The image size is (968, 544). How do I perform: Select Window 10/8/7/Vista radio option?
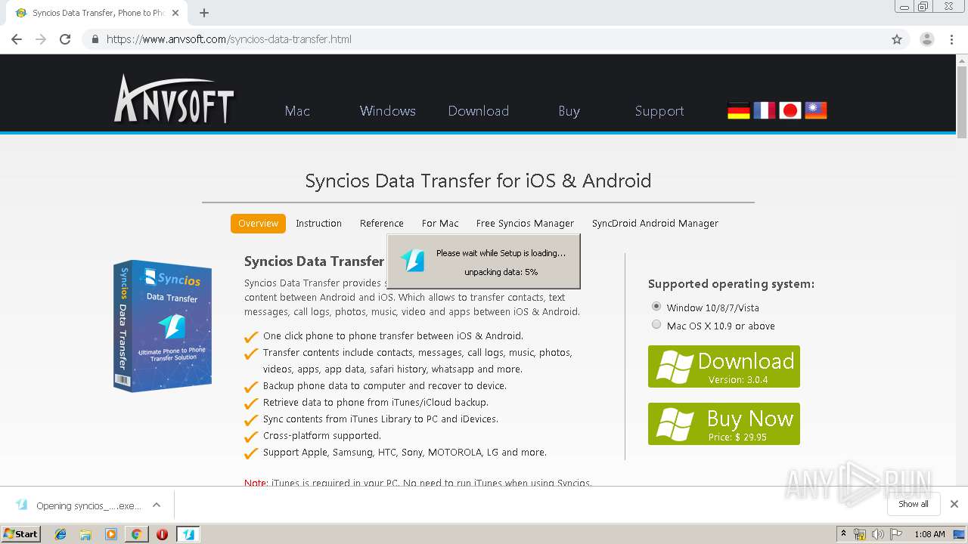point(656,307)
